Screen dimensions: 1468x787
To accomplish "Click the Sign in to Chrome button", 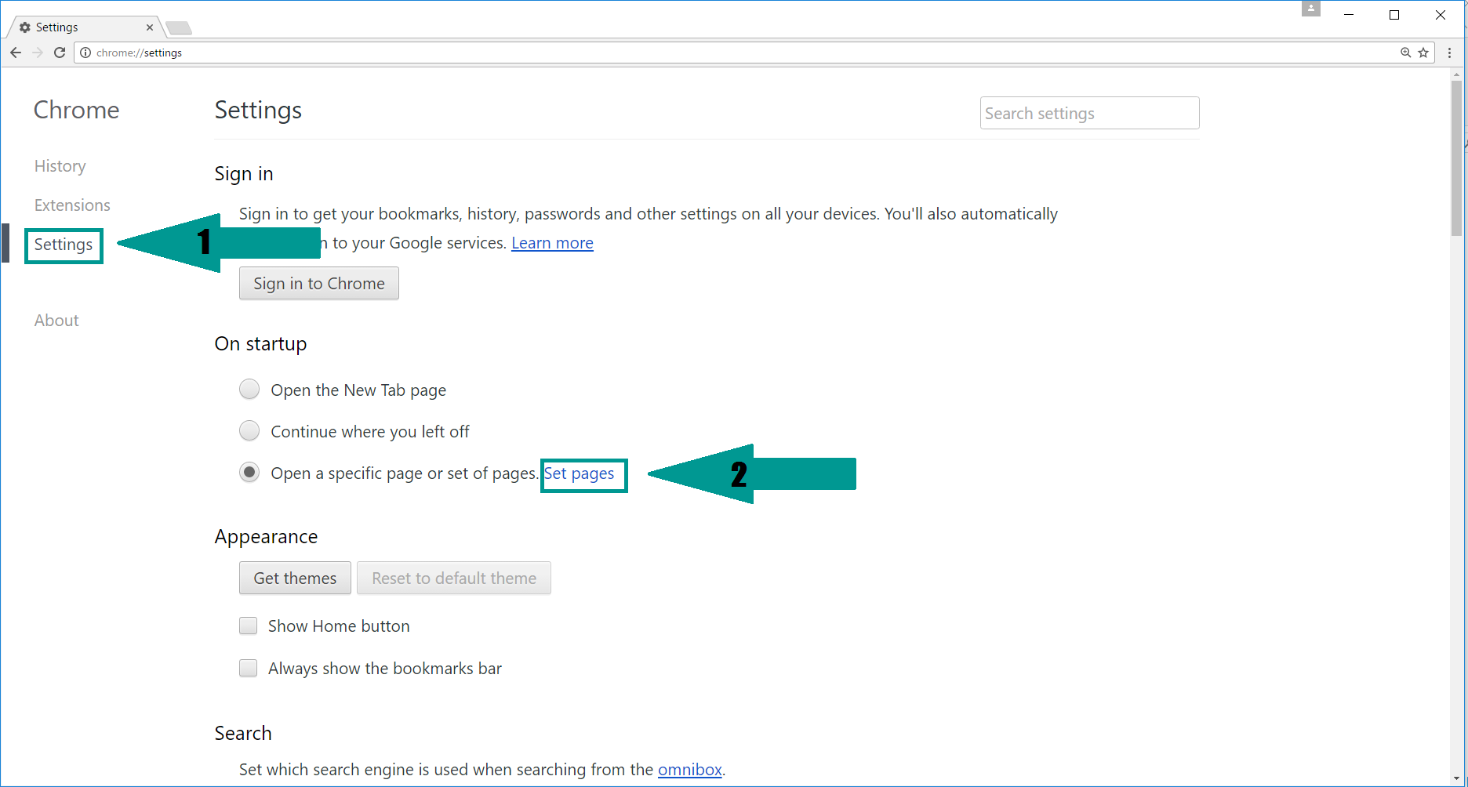I will coord(318,284).
